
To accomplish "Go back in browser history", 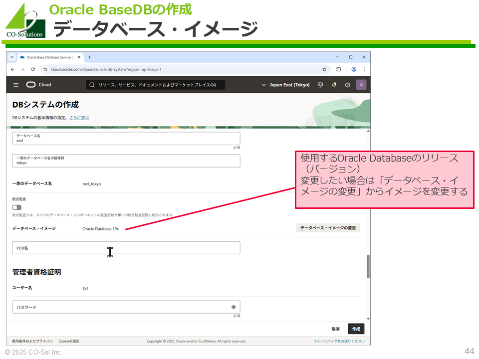I will click(x=12, y=69).
